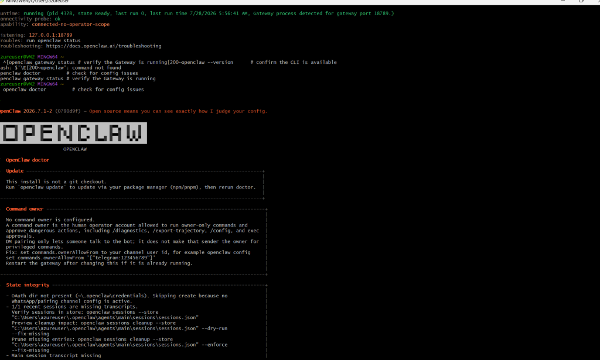600x360 pixels.
Task: Select the 'DM pairing only lets someone talk' line
Action: click(x=132, y=242)
